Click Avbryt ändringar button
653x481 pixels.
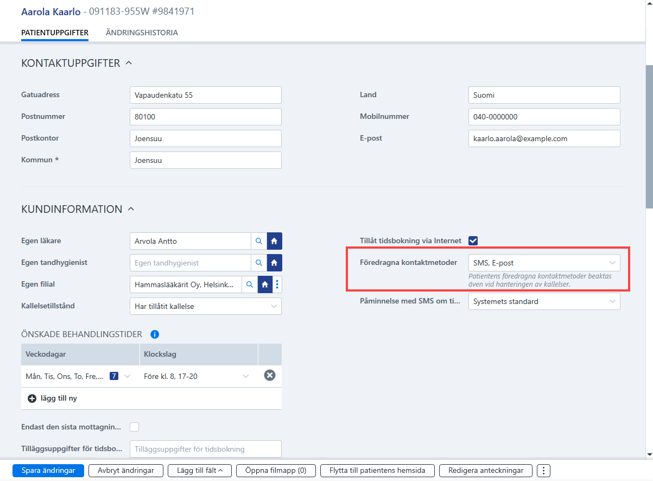pos(125,471)
